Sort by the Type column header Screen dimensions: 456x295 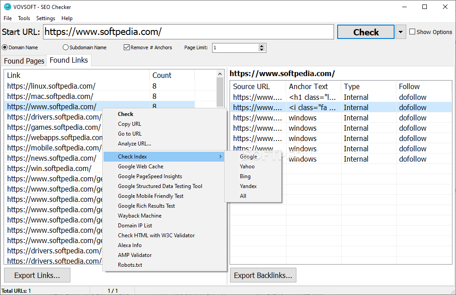point(369,86)
